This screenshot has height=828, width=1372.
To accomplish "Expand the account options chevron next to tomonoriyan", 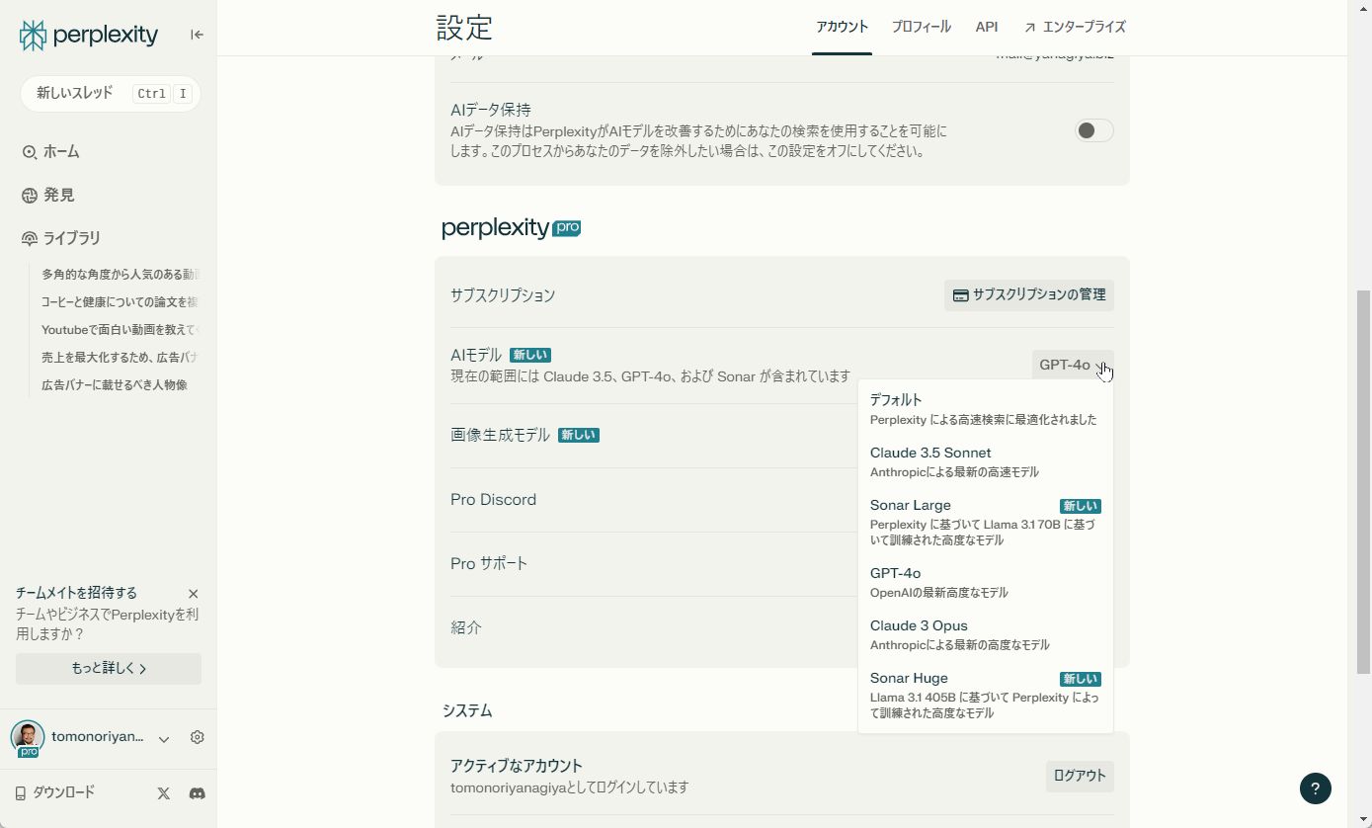I will click(x=163, y=738).
